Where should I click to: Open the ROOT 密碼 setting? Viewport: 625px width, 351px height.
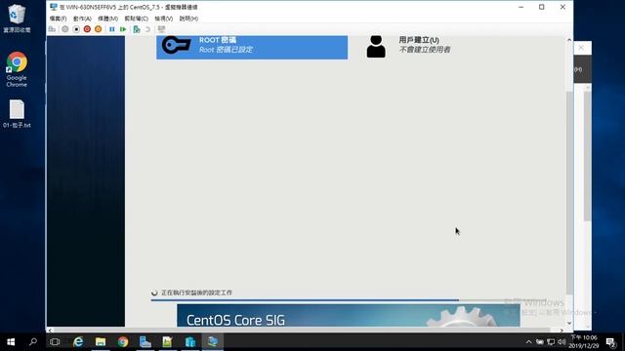coord(252,47)
